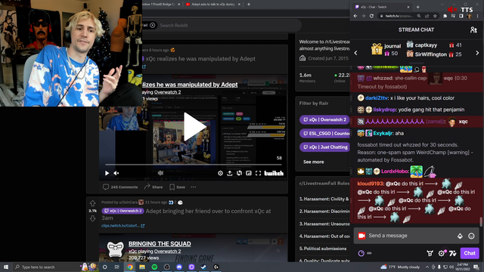The width and height of the screenshot is (484, 272).
Task: Filter by xQc | Just Chatting flair
Action: (x=324, y=147)
